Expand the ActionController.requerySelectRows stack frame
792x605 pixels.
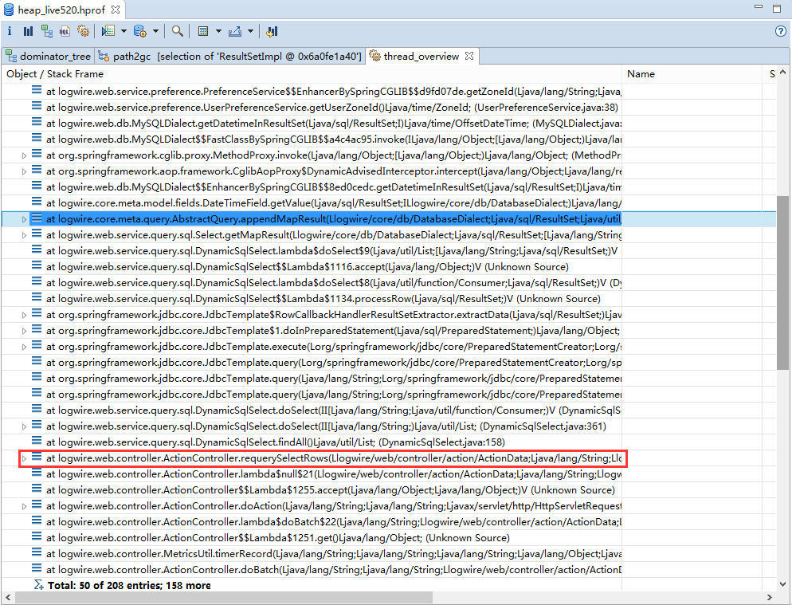(23, 458)
